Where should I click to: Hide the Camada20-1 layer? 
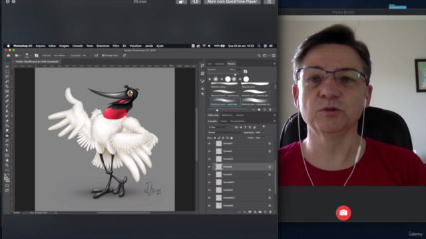209,198
